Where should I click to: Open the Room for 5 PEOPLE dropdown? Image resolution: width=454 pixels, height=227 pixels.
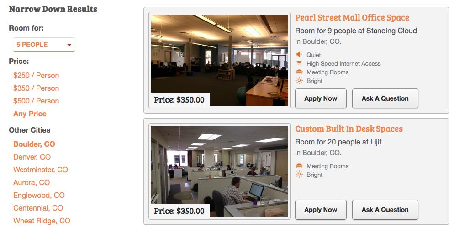coord(44,45)
